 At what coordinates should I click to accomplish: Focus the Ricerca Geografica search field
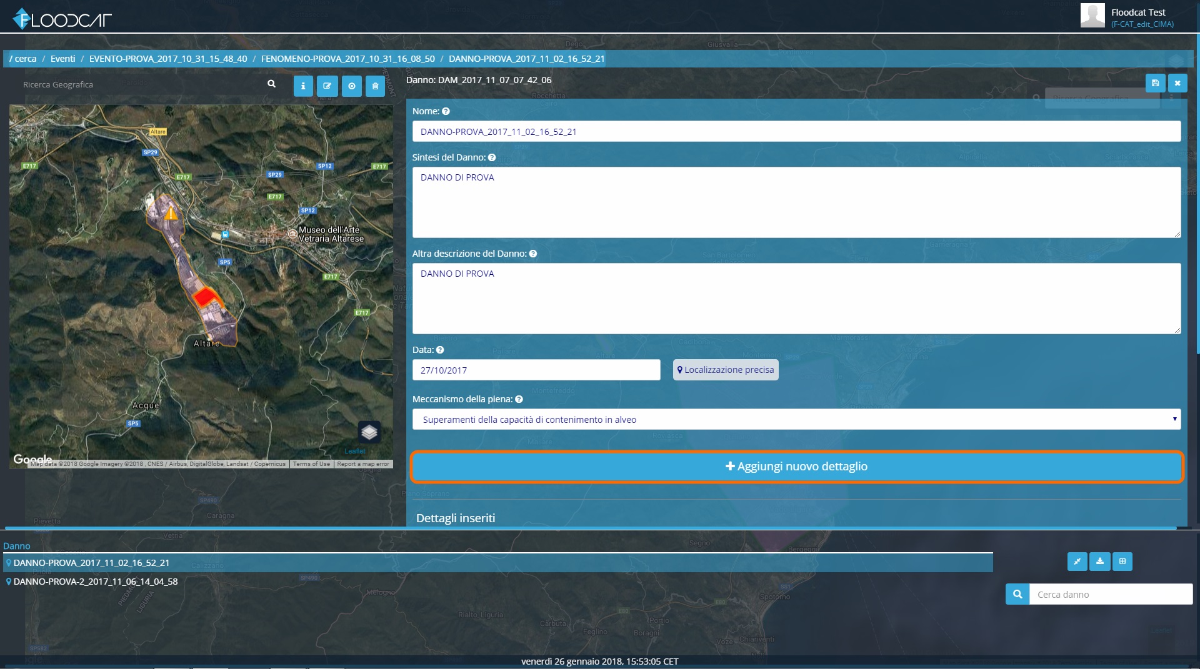pyautogui.click(x=141, y=84)
